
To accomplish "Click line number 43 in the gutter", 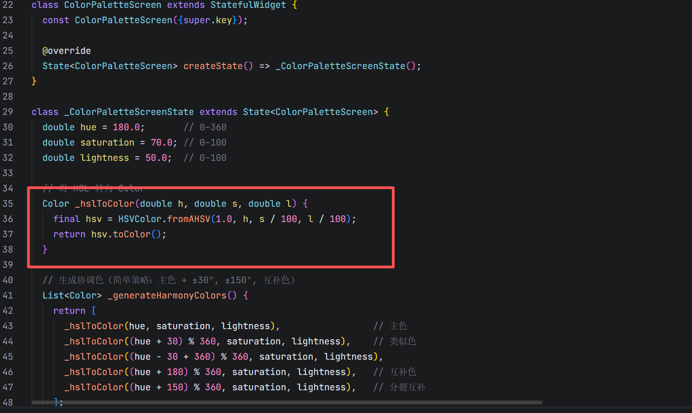I will point(8,326).
